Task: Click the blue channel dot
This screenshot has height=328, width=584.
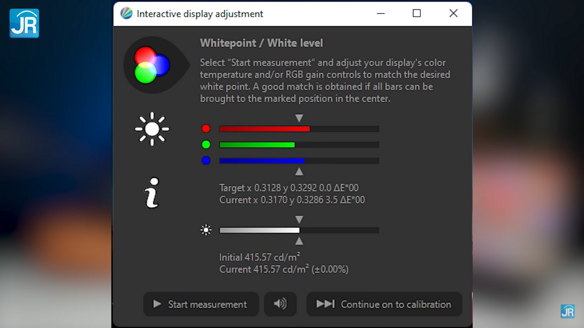Action: 206,160
